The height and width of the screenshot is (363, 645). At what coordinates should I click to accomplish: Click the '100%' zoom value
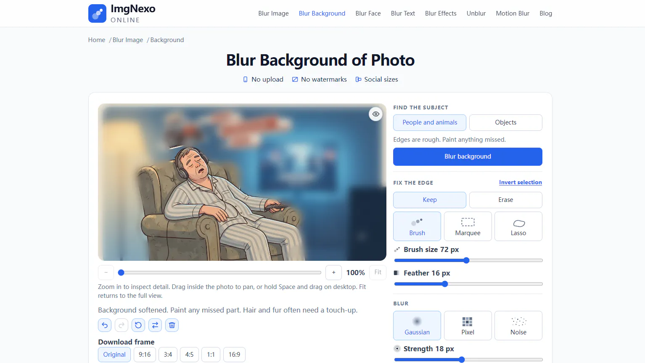(355, 273)
